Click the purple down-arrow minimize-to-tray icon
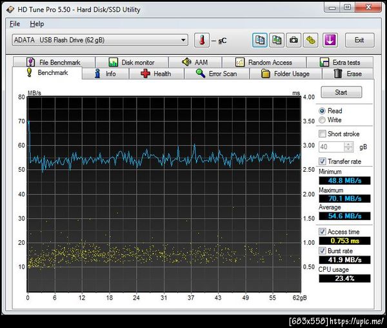 (330, 40)
